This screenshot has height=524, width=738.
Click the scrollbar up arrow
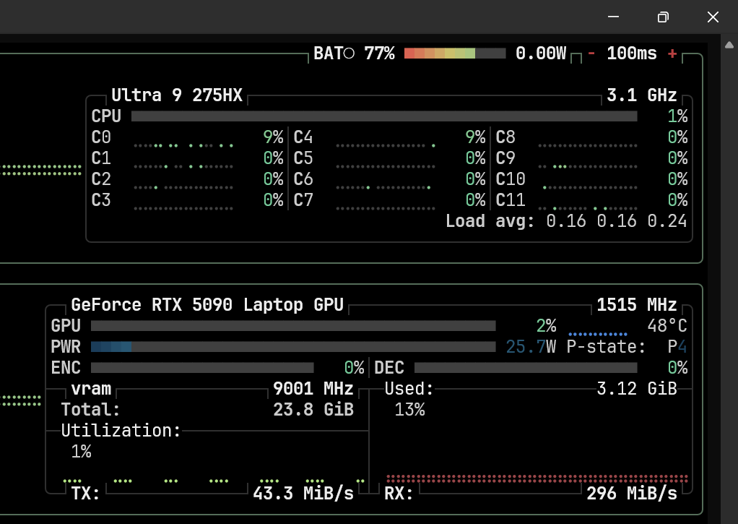coord(729,46)
